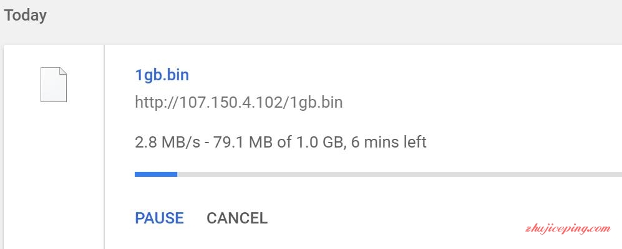Click the 2.8 MB/s download speed text
Viewport: 622px width, 249px height.
click(168, 142)
